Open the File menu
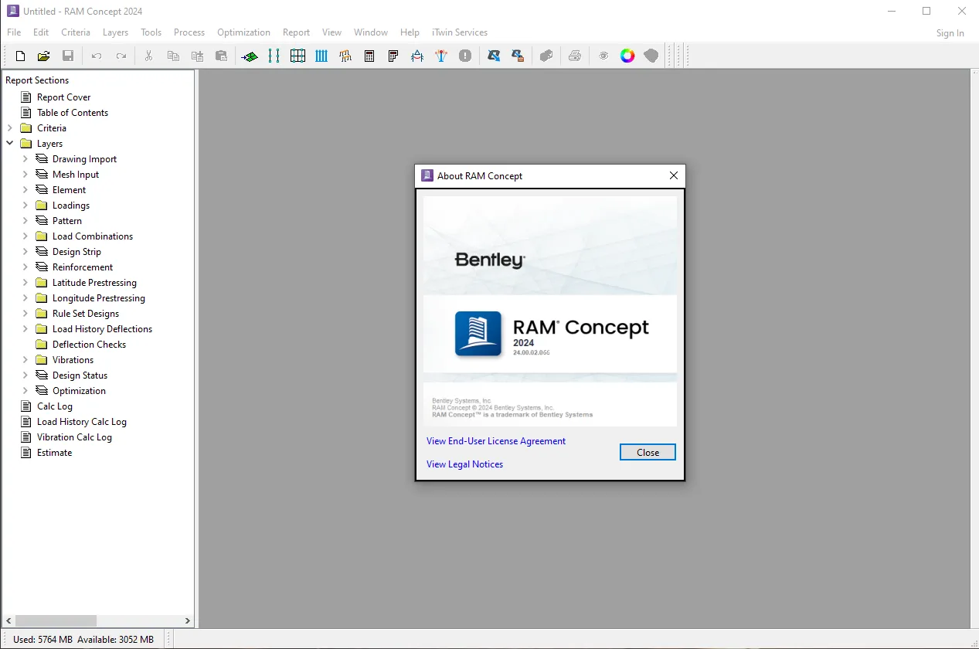Screen dimensions: 979x649 coord(14,32)
